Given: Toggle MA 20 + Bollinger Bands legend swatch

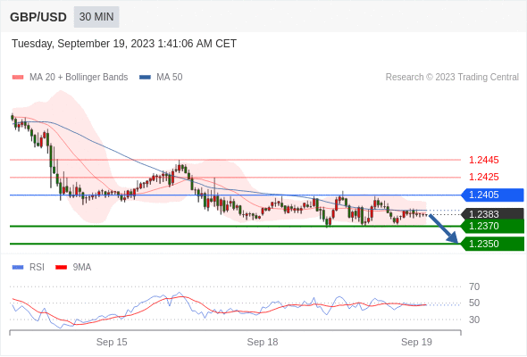Looking at the screenshot, I should [x=18, y=78].
